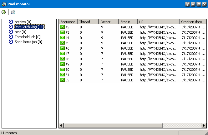Close the Pool monitor window

tap(205, 4)
